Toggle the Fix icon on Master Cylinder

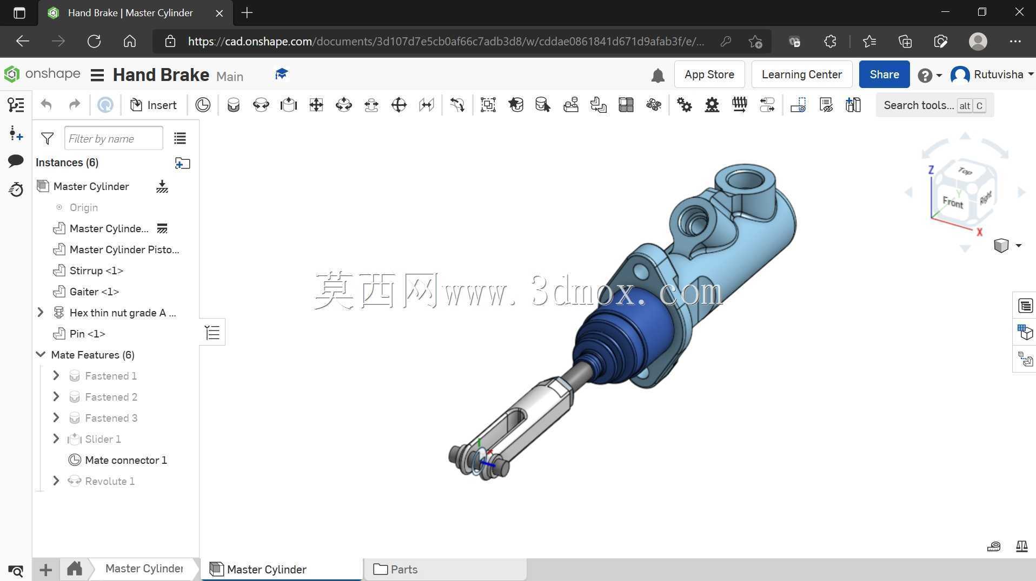tap(162, 187)
